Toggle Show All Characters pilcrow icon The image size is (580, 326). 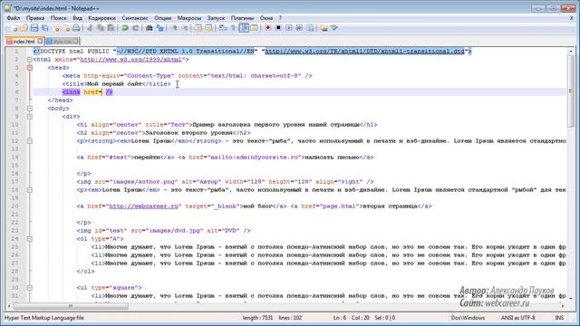click(x=233, y=28)
